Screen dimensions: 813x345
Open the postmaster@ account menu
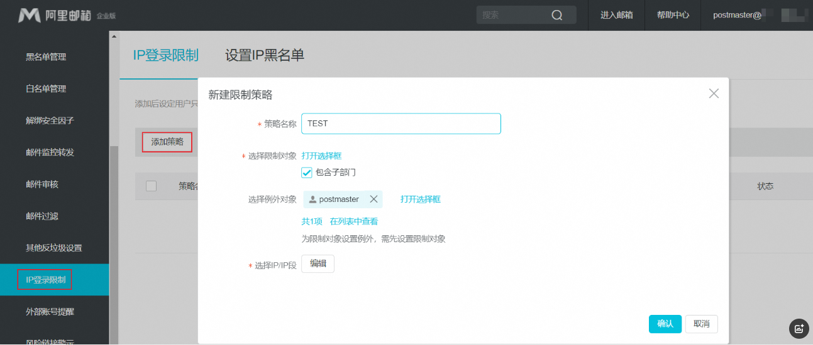pos(737,16)
